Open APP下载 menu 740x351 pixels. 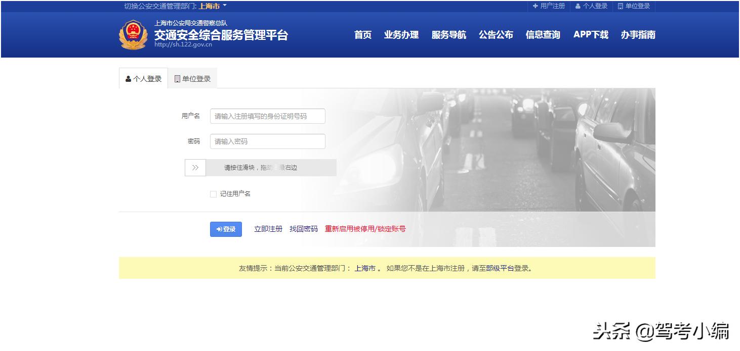(591, 35)
